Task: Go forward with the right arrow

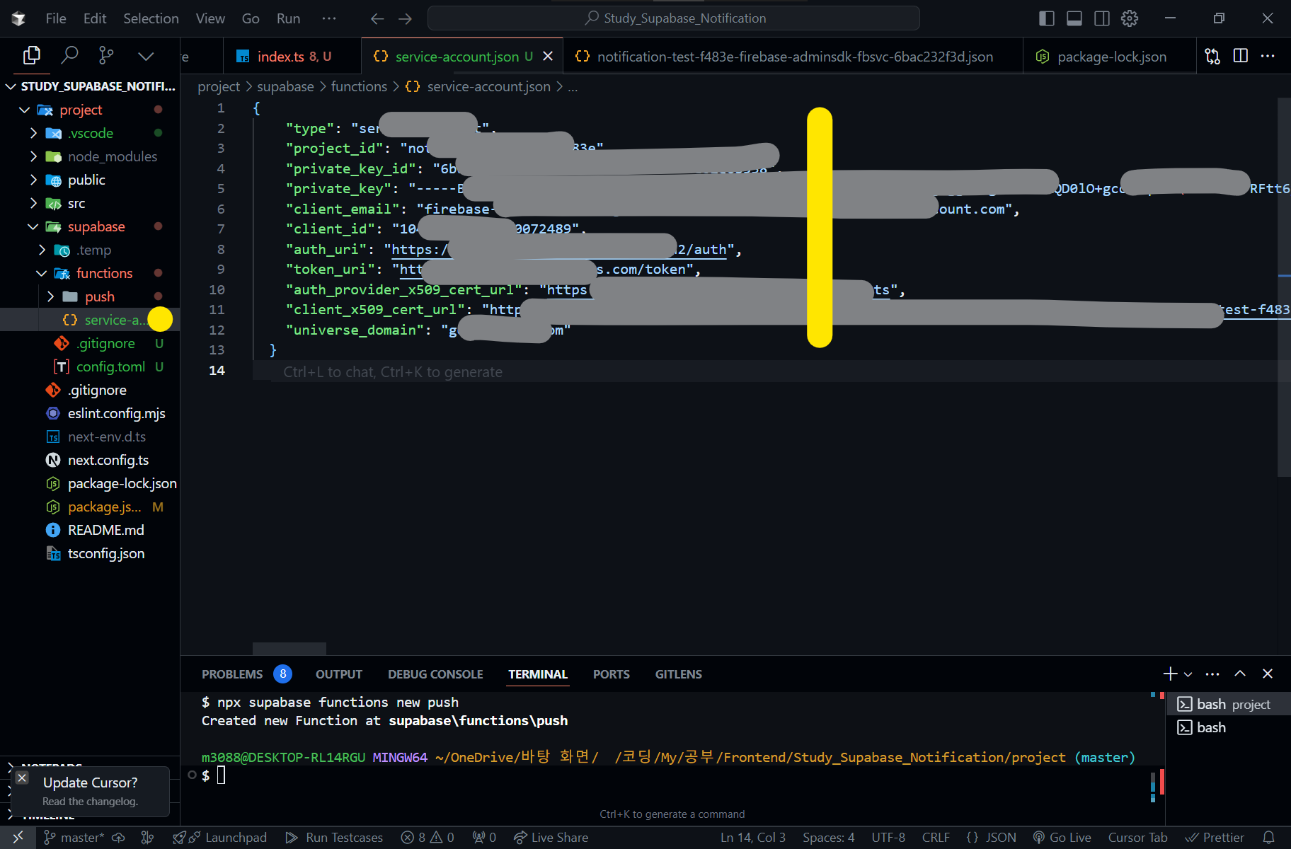Action: tap(405, 18)
